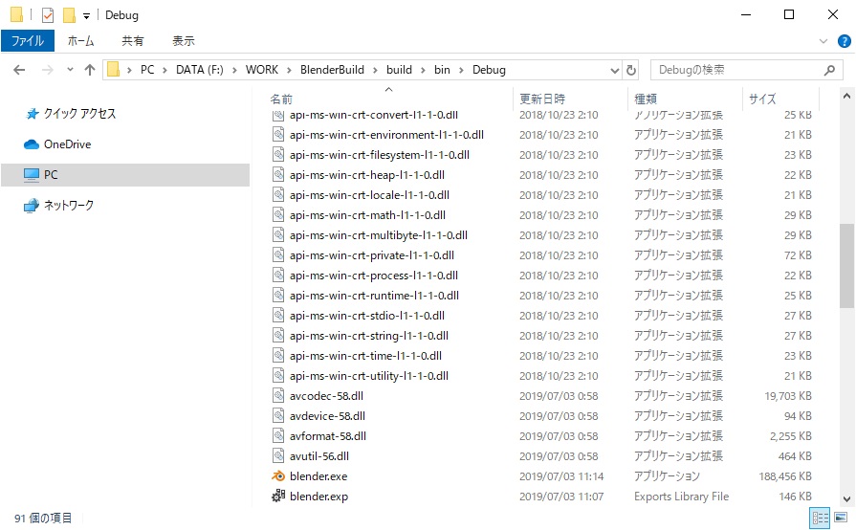Select api-ms-win-crt-multibyte-l1-1-0.dll file name
The width and height of the screenshot is (856, 530).
tap(379, 235)
